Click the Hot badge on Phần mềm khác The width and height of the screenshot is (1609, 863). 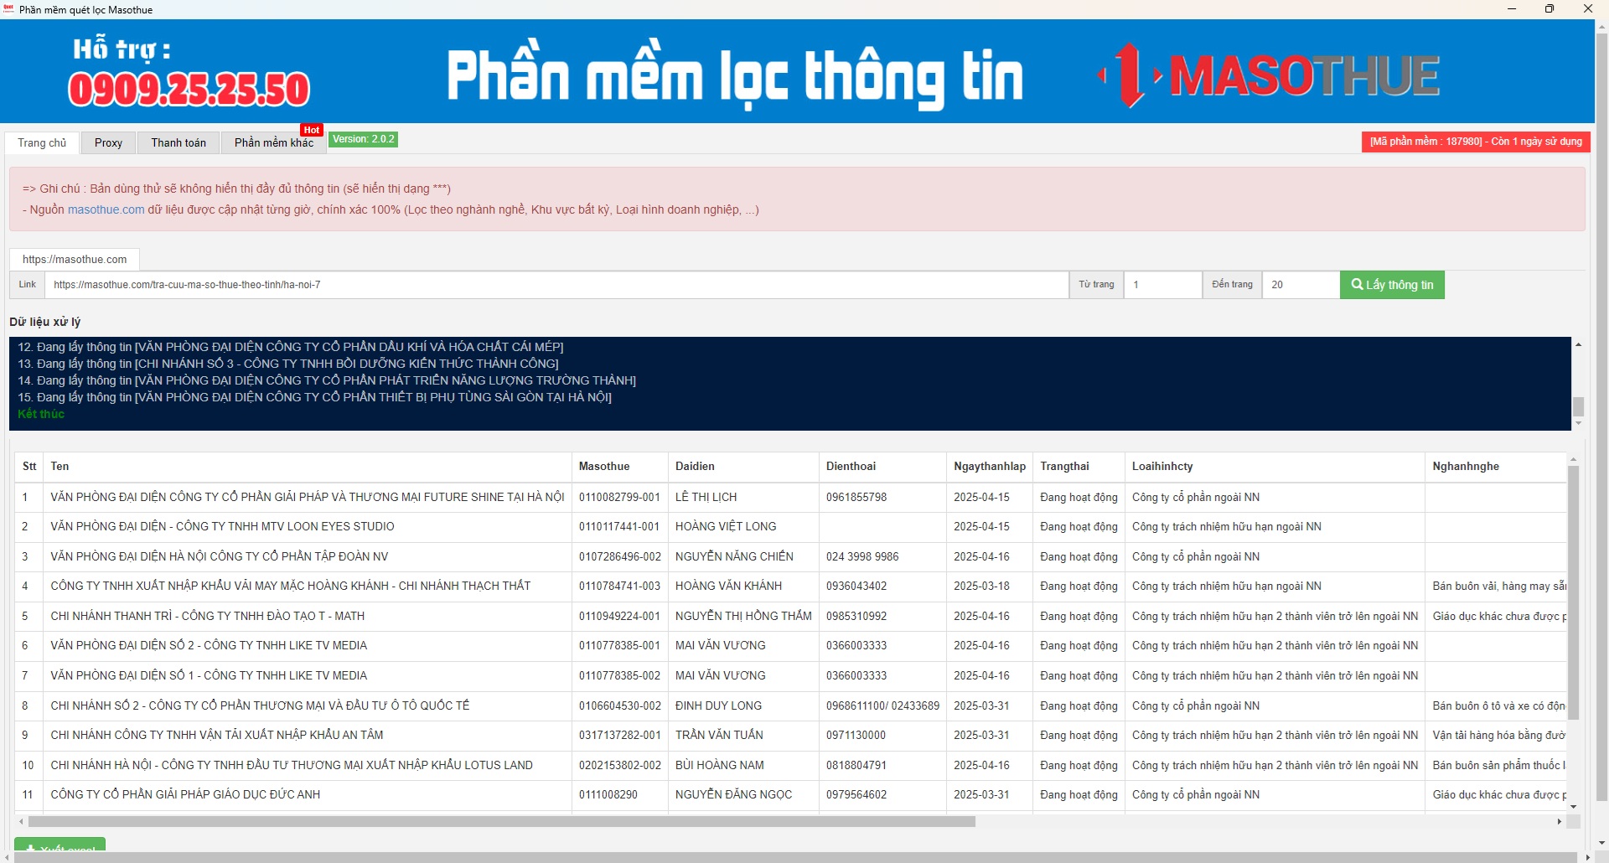312,130
